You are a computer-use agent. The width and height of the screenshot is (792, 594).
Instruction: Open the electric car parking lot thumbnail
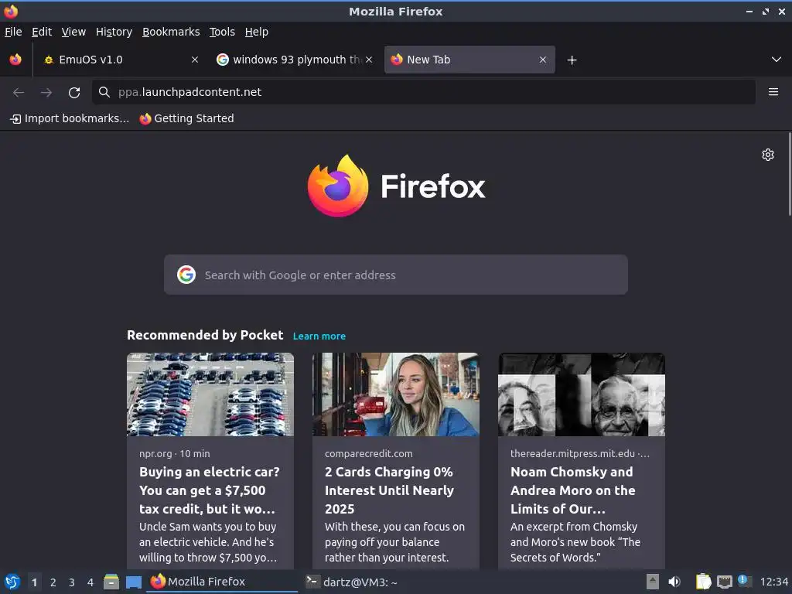click(210, 394)
